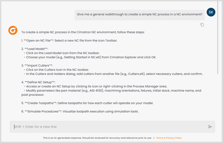The width and height of the screenshot is (223, 143).
Task: Click the Choose your model instruction line
Action: [88, 57]
